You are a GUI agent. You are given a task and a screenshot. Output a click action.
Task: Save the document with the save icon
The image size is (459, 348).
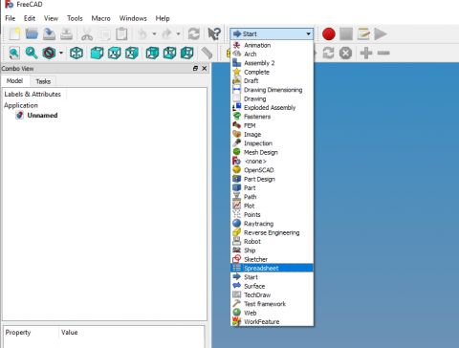[49, 33]
